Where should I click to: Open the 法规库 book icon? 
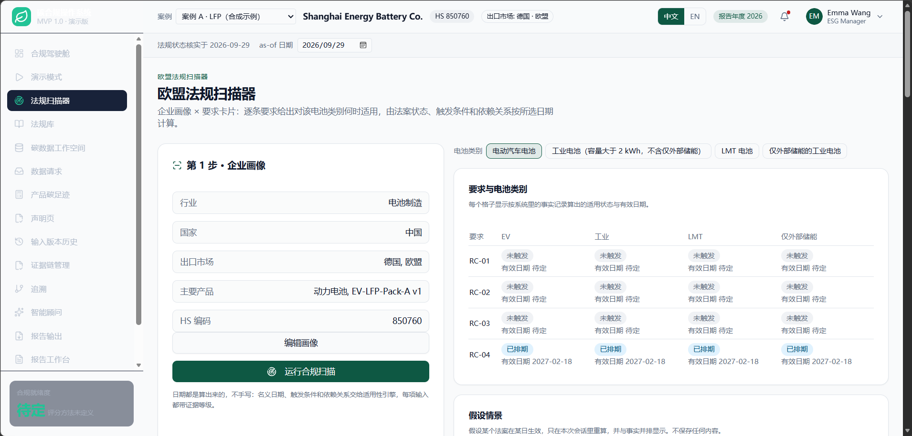point(19,124)
